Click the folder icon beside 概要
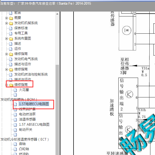 click(11, 18)
